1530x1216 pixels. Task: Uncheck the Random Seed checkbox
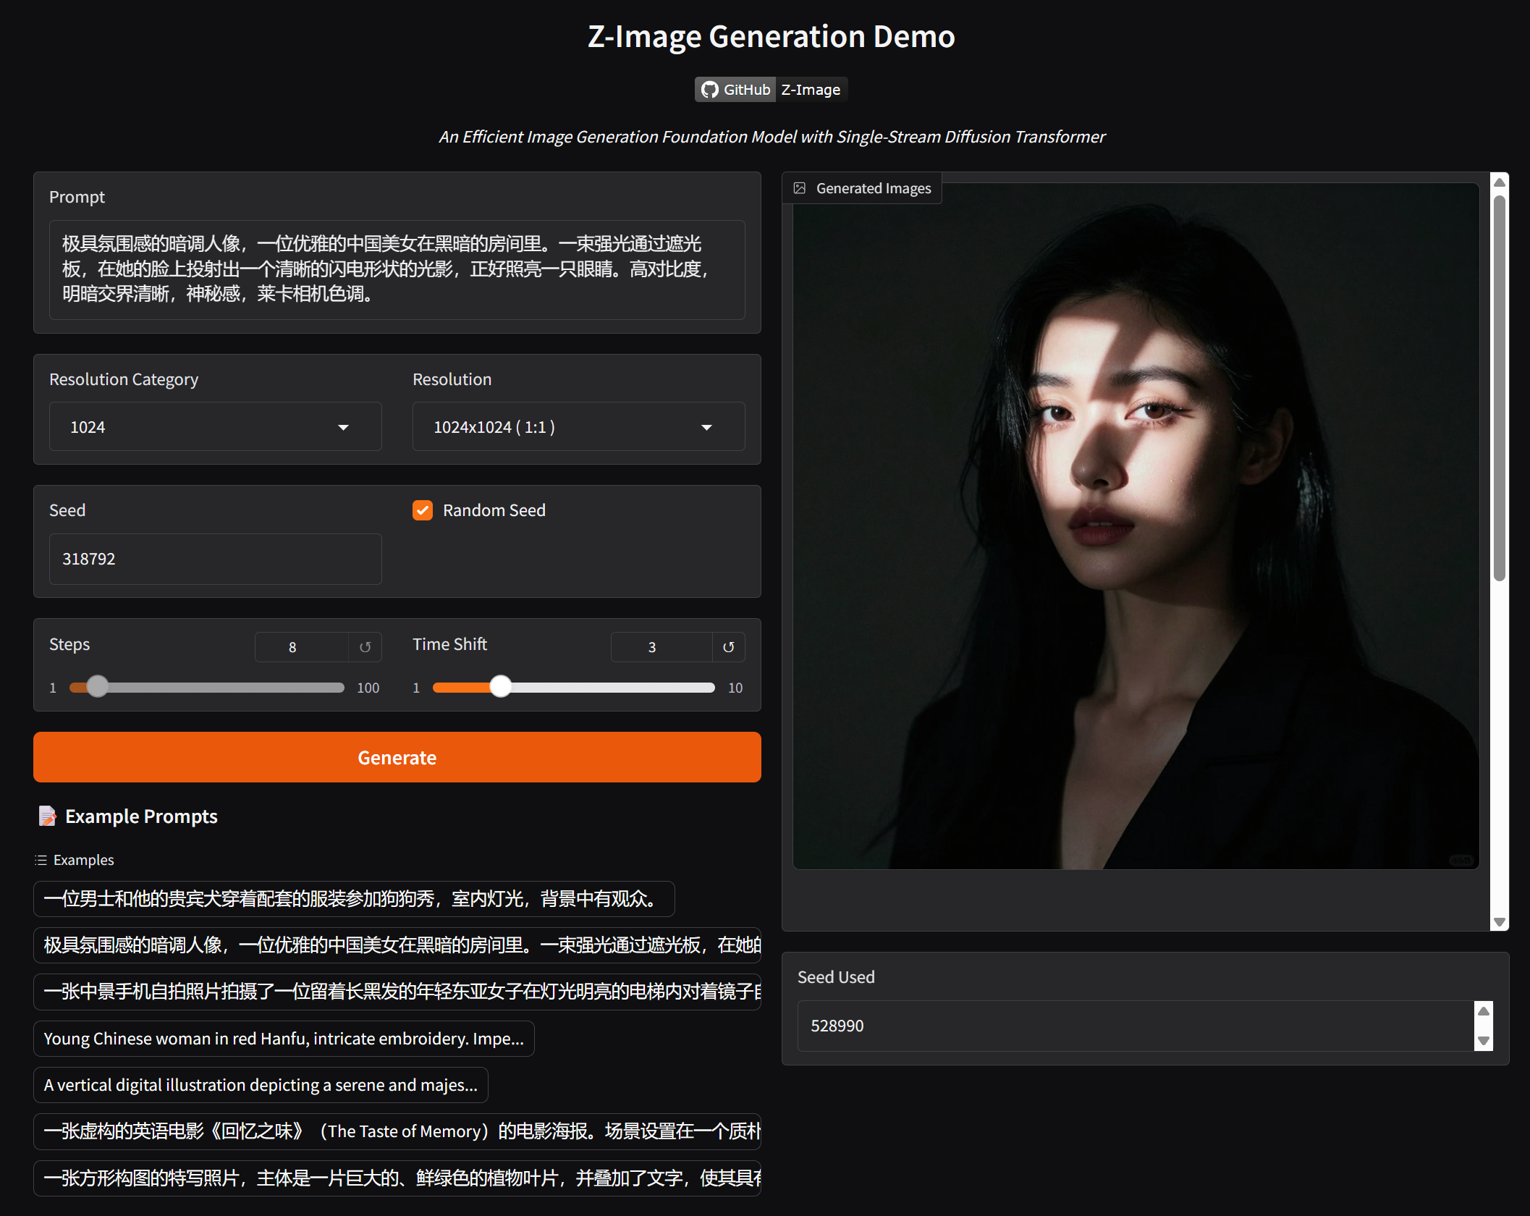pyautogui.click(x=423, y=510)
